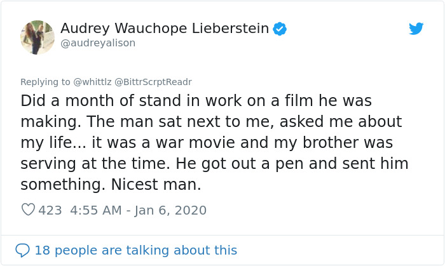Click the 423 likes count
The height and width of the screenshot is (266, 445).
[50, 210]
